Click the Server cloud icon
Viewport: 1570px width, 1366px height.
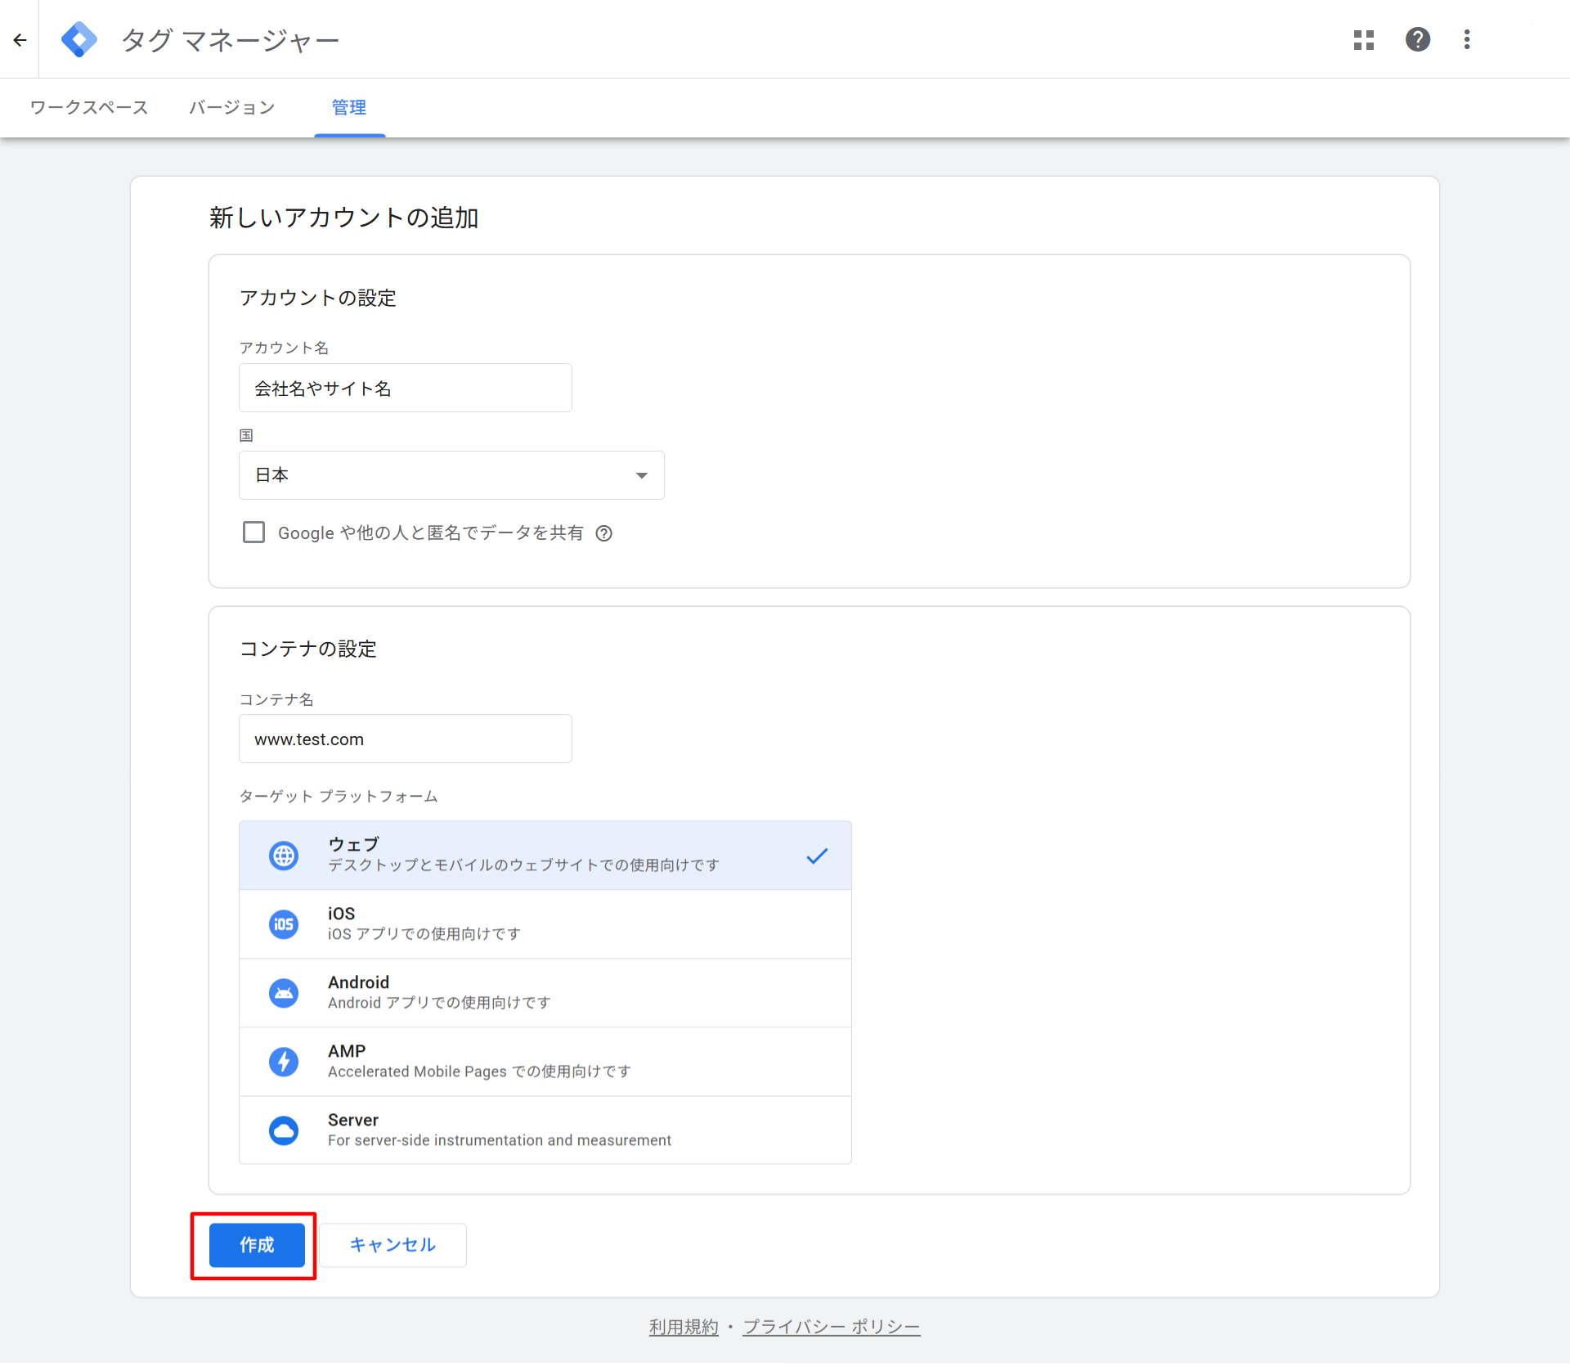(284, 1130)
